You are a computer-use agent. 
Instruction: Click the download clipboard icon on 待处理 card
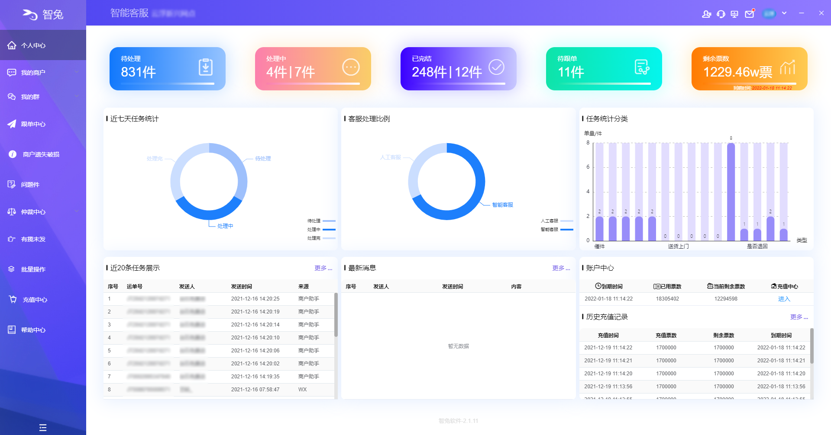(206, 67)
